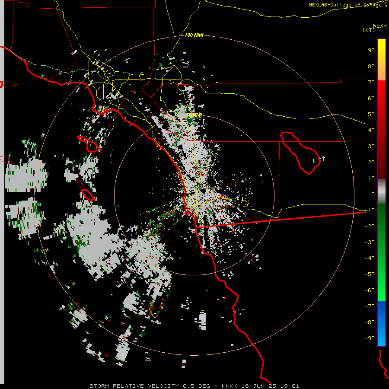The height and width of the screenshot is (389, 389).
Task: Pick the gray zero-velocity band on the colorbar
Action: 382,191
